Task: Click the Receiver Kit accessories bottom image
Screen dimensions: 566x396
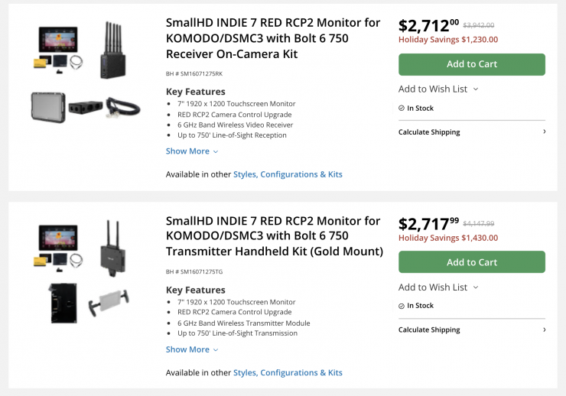Action: [86, 109]
